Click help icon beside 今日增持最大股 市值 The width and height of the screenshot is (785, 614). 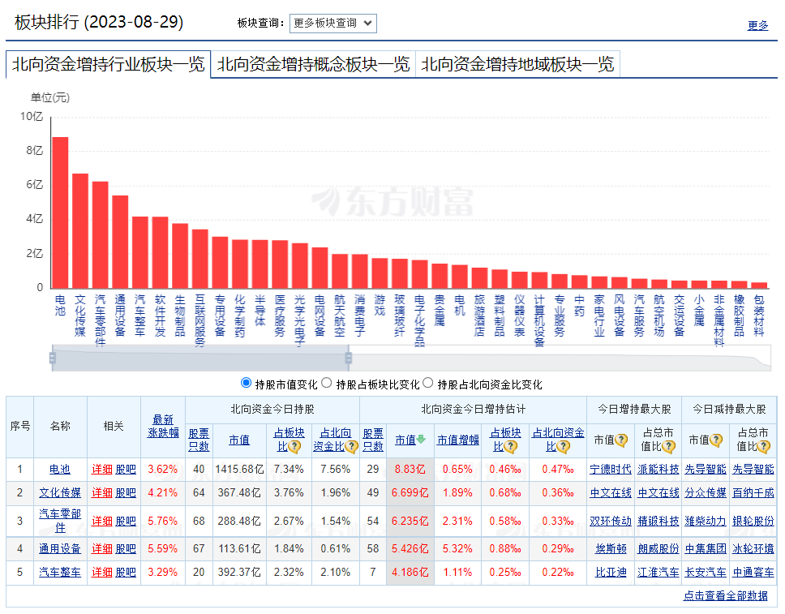tap(621, 440)
